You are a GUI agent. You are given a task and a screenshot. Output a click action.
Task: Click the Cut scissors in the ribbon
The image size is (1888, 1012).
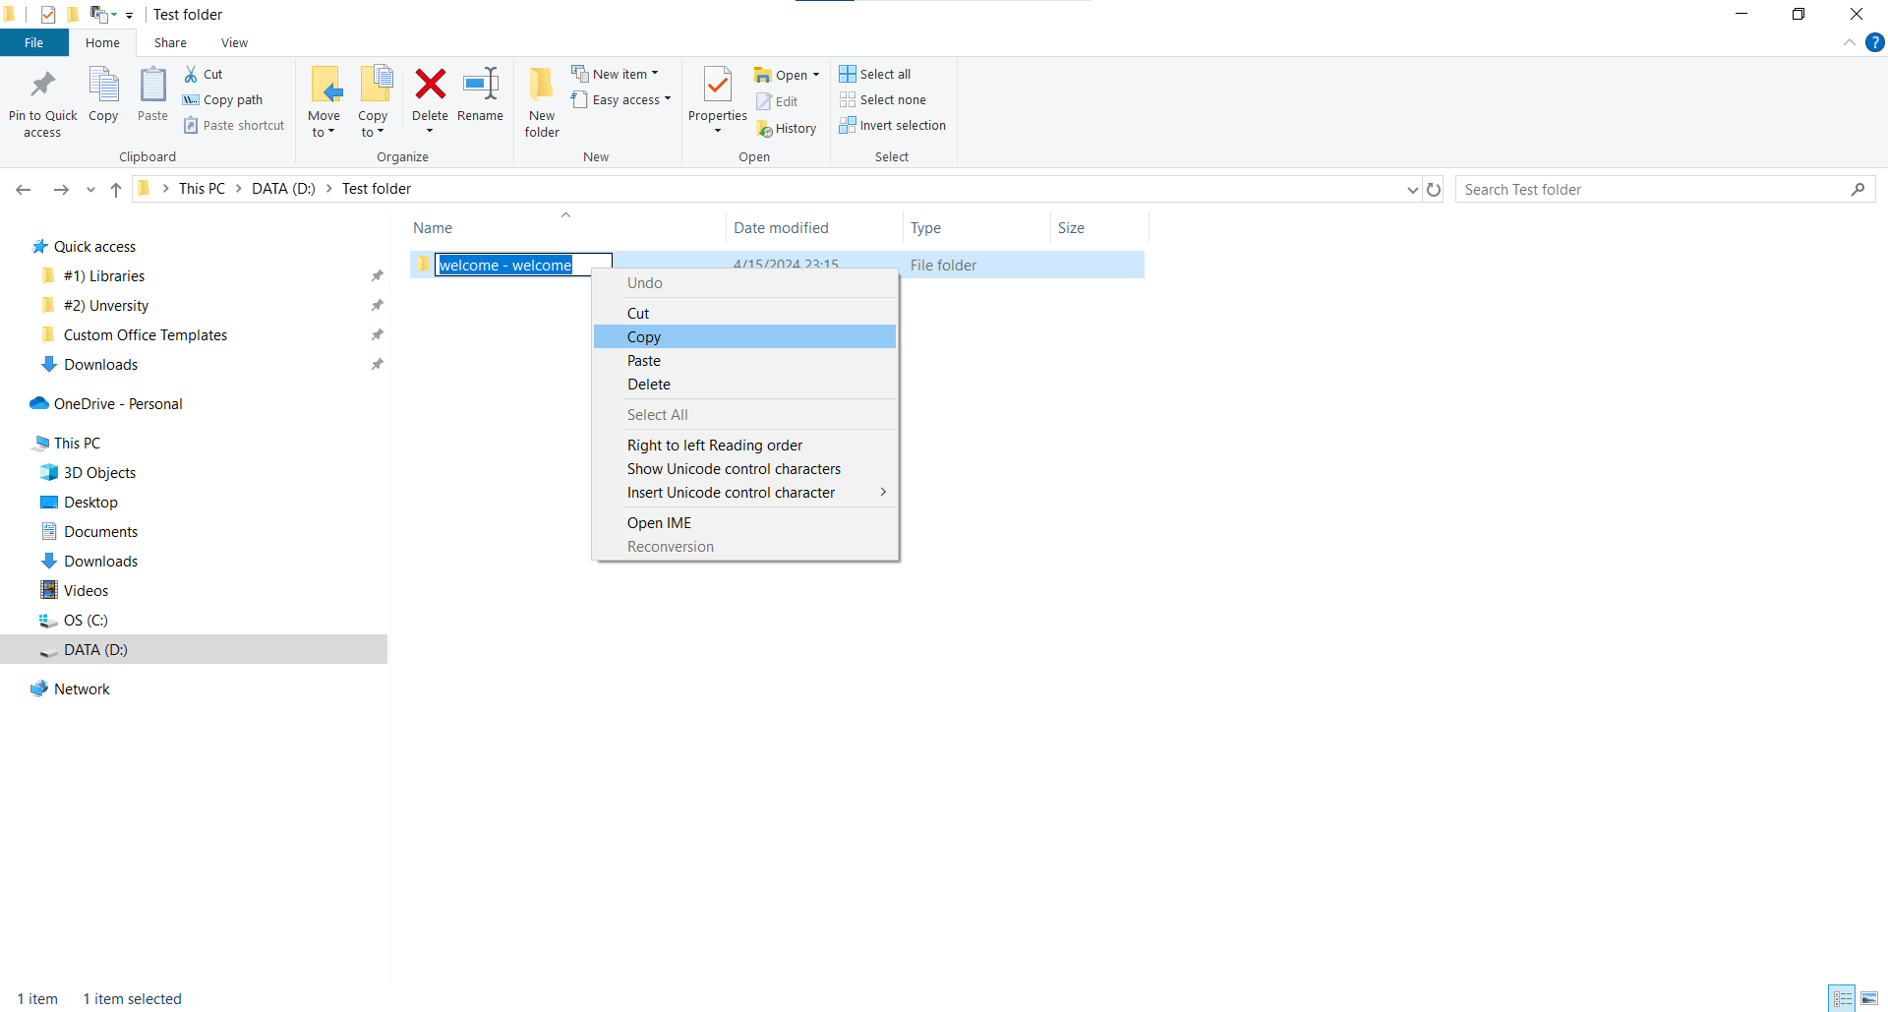pyautogui.click(x=191, y=74)
